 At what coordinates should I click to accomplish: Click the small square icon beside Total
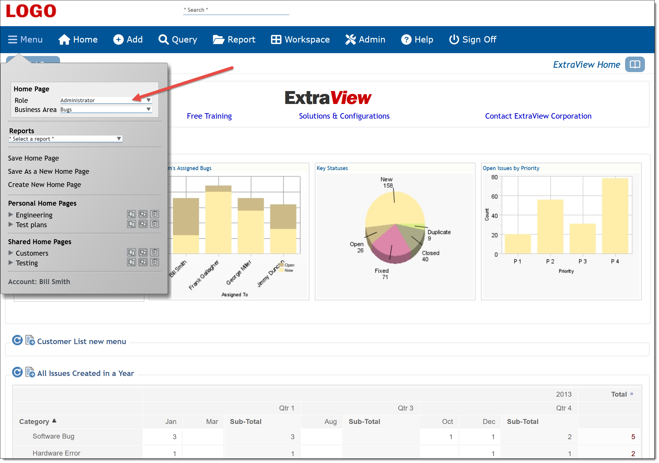(632, 394)
